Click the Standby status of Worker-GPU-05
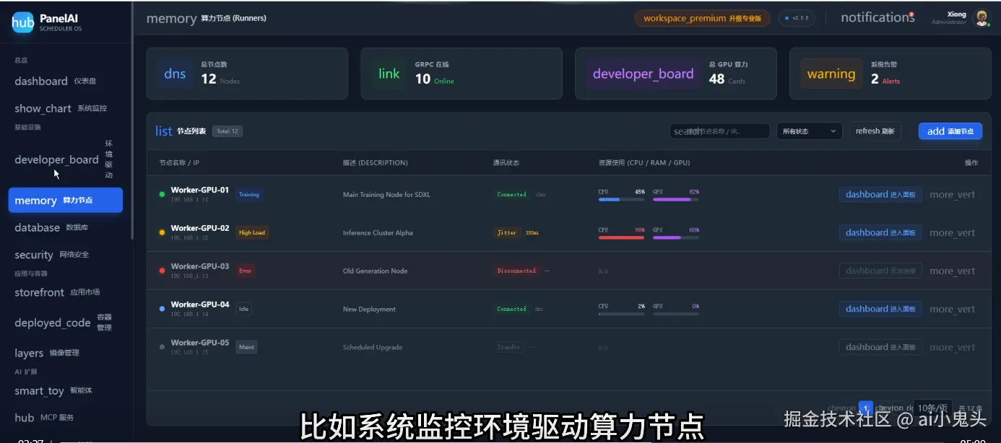Viewport: 1001px width, 443px height. (x=508, y=347)
